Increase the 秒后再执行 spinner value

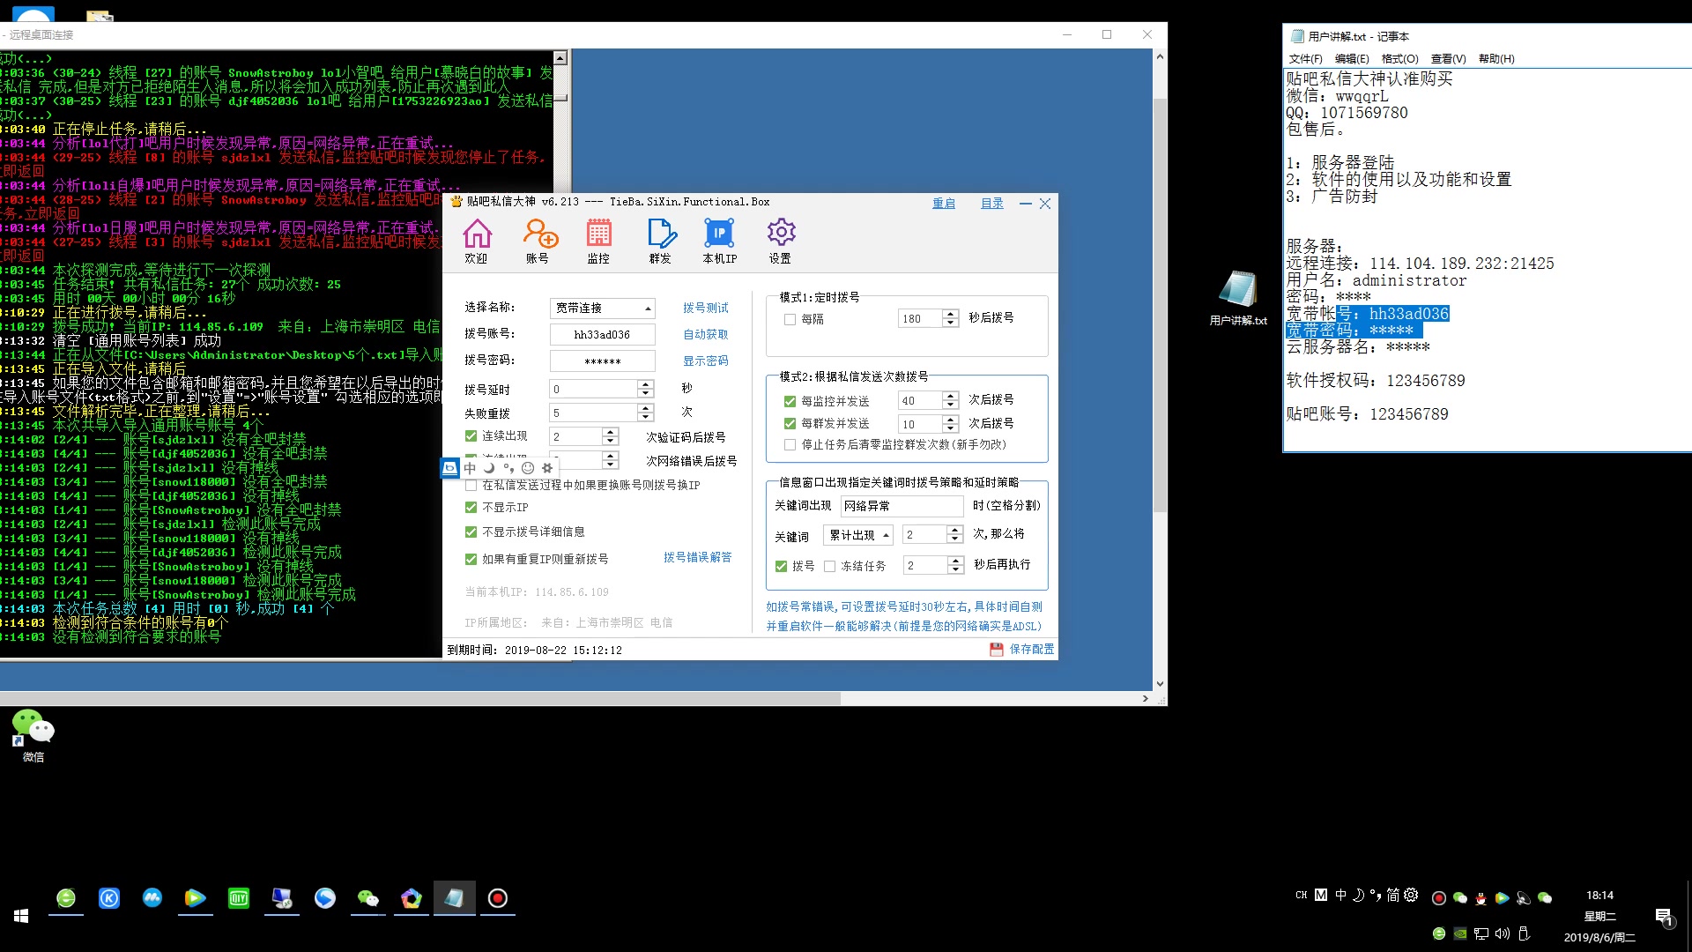(x=955, y=561)
